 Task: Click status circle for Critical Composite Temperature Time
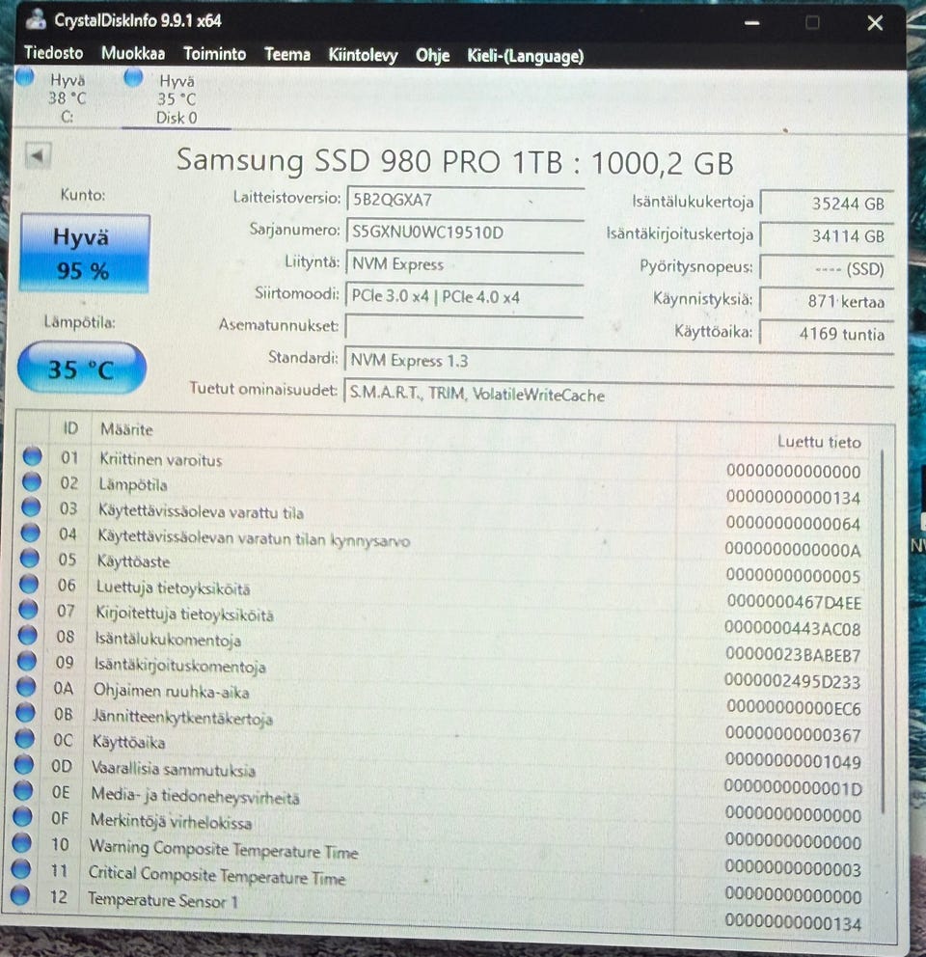[x=21, y=868]
